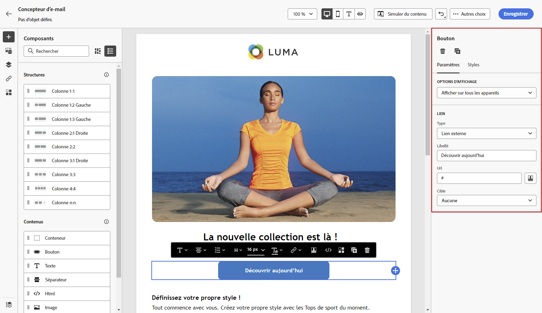Select the add components plus icon
Image resolution: width=542 pixels, height=313 pixels.
pyautogui.click(x=9, y=37)
